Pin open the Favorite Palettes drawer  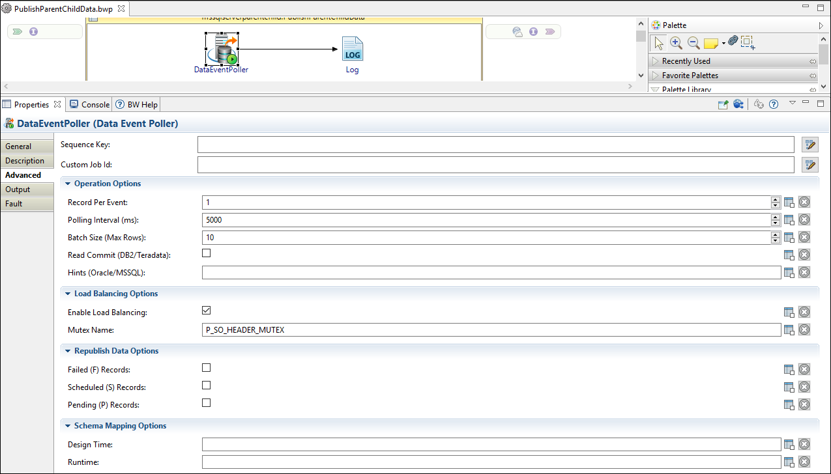pos(813,76)
